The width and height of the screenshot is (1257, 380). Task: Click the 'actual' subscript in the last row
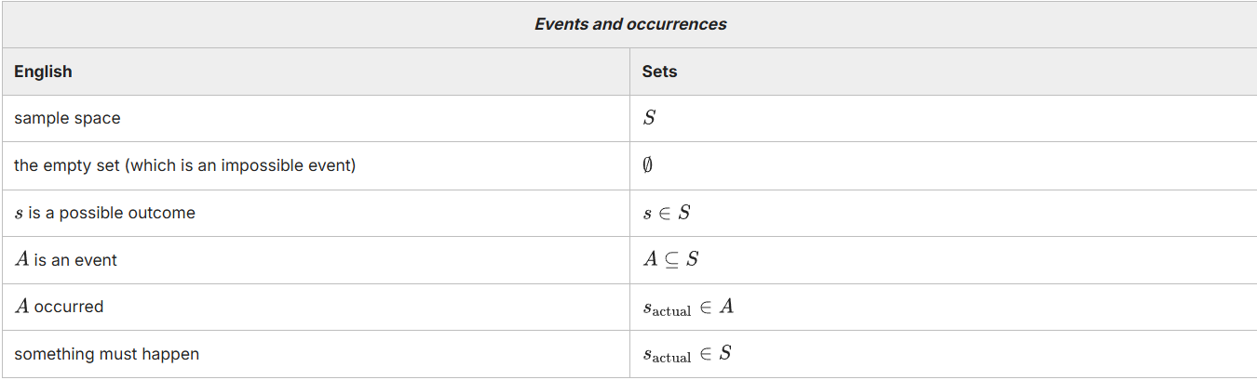click(671, 359)
